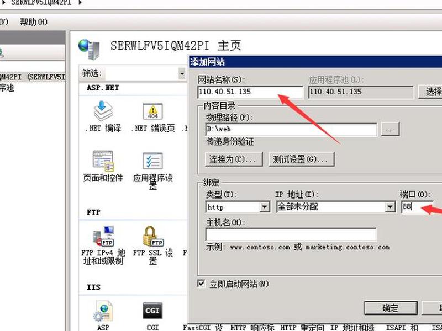Click the IIS group header

coord(93,287)
